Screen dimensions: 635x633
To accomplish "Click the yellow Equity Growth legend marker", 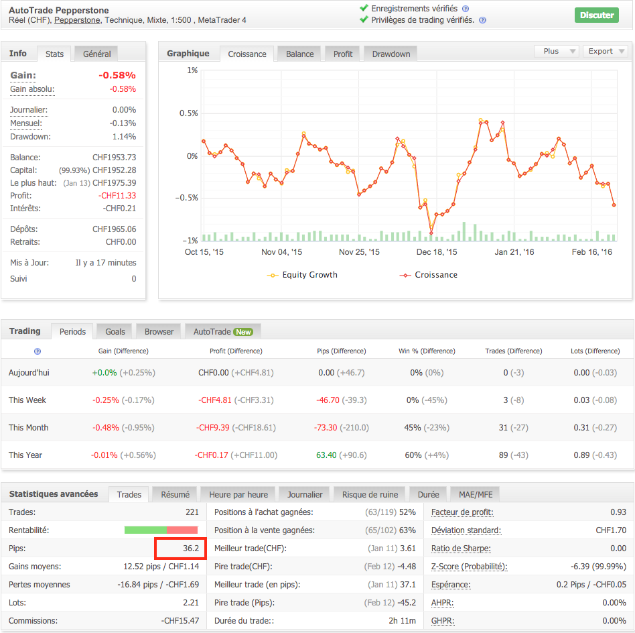I will point(273,275).
